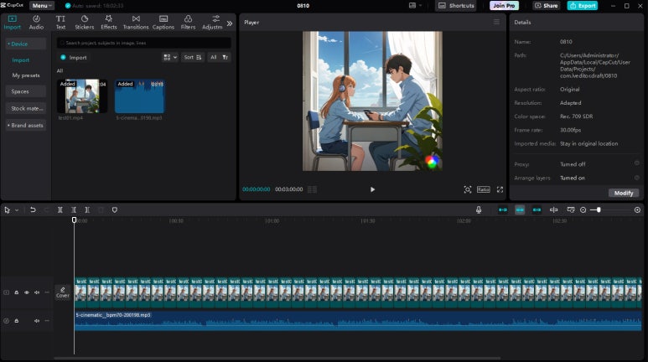Go to Transitions tab

tap(136, 23)
